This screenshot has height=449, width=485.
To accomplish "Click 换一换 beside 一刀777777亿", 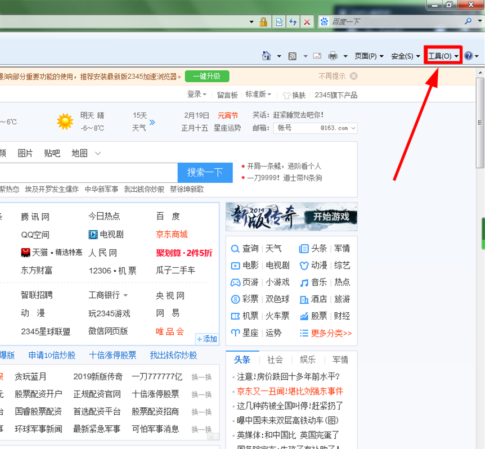I will click(201, 377).
